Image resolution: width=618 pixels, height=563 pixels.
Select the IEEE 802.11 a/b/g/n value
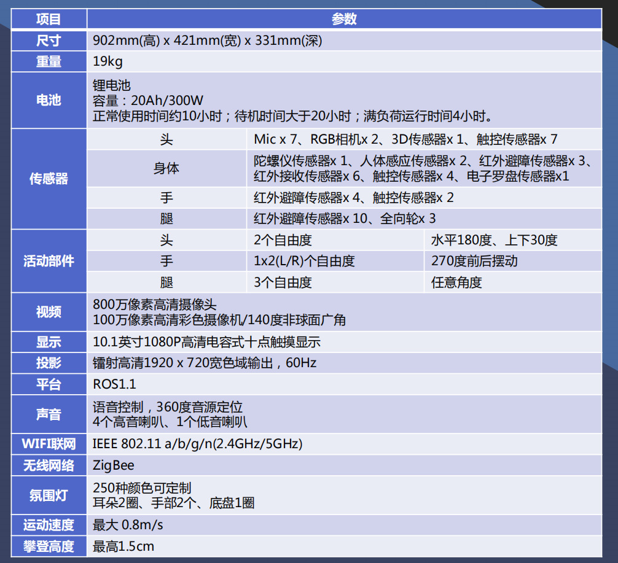pos(197,444)
